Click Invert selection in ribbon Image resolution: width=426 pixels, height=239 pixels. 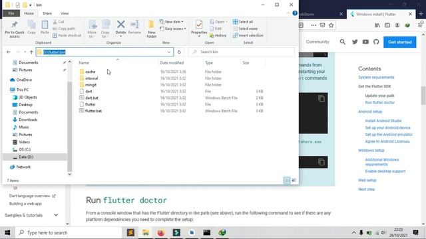[248, 35]
